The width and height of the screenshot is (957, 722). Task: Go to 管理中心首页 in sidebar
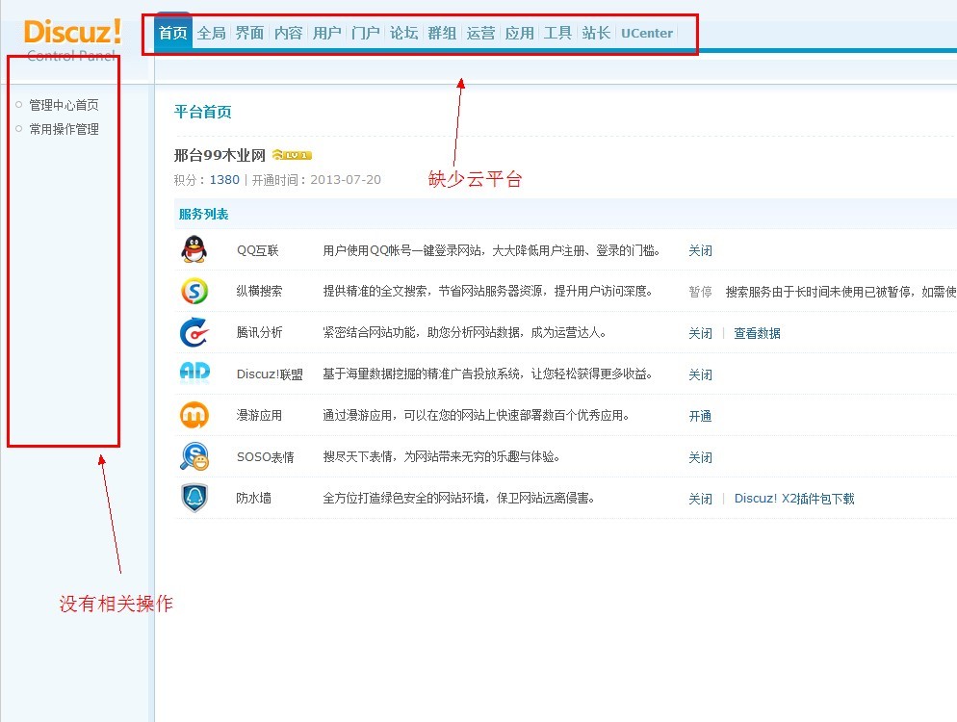(65, 105)
